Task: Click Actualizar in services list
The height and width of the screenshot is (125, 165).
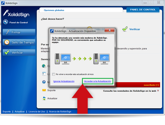Action: 52,98
